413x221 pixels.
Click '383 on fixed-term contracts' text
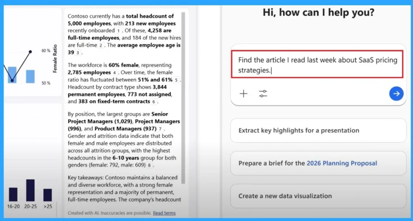coord(114,101)
